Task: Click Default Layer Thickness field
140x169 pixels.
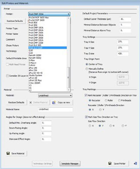Action: click(125, 19)
